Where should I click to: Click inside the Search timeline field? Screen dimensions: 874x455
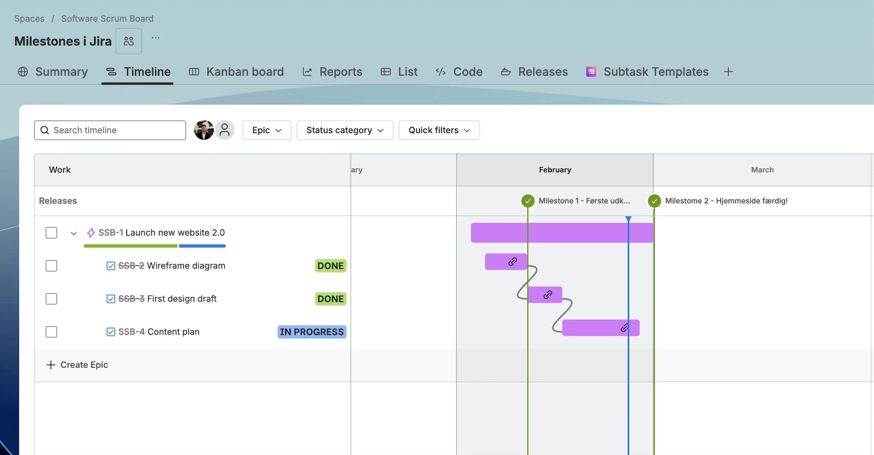tap(110, 130)
